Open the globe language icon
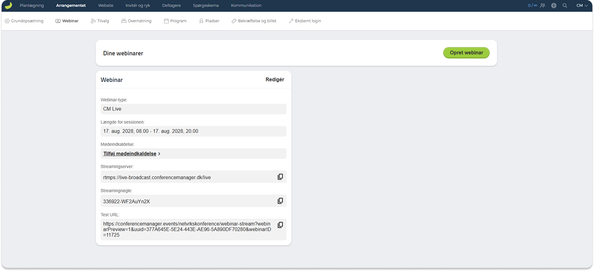 (554, 6)
